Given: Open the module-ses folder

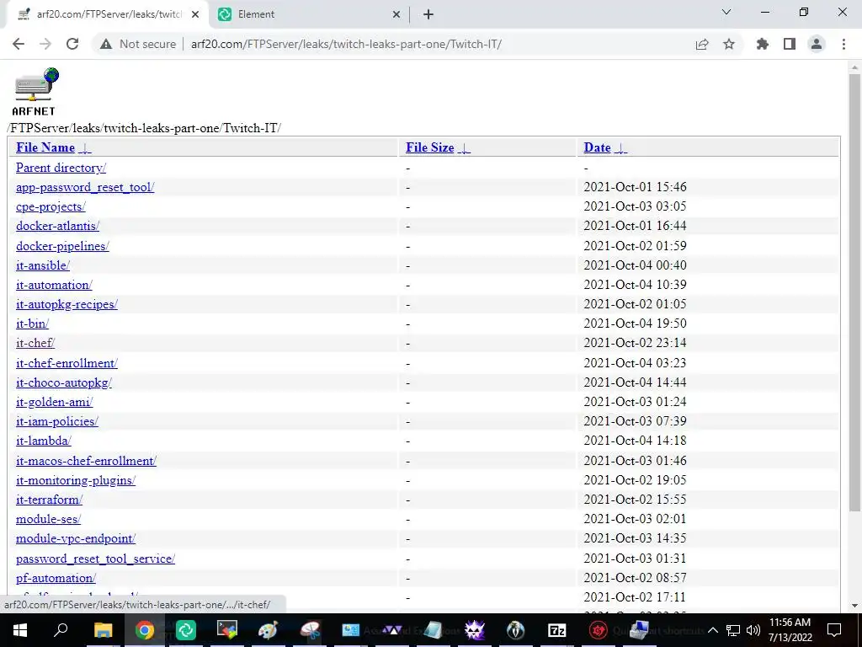Looking at the screenshot, I should click(x=48, y=519).
